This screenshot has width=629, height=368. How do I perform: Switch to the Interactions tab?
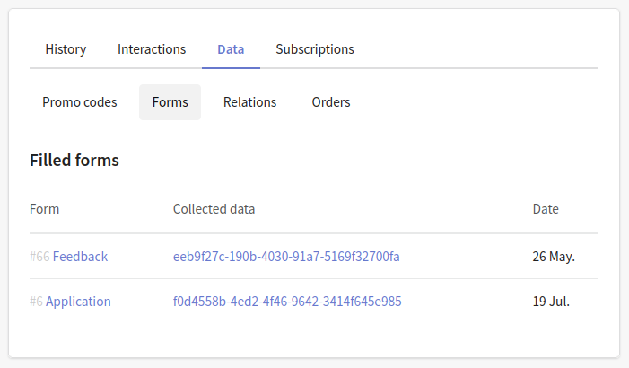(152, 49)
